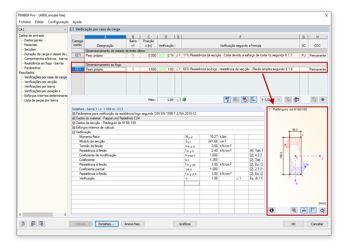Click the Módulo de secção detail row
The height and width of the screenshot is (246, 348).
tap(167, 141)
